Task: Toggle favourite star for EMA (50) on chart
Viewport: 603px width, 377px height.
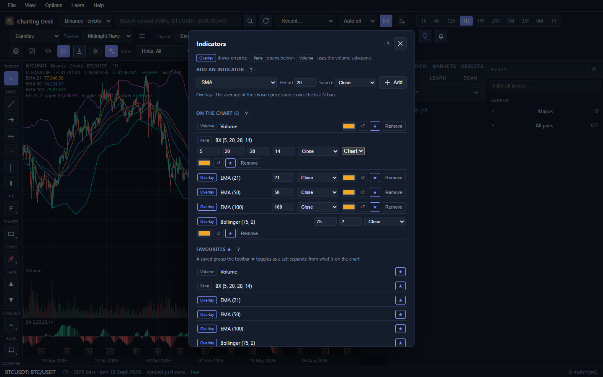Action: point(375,192)
